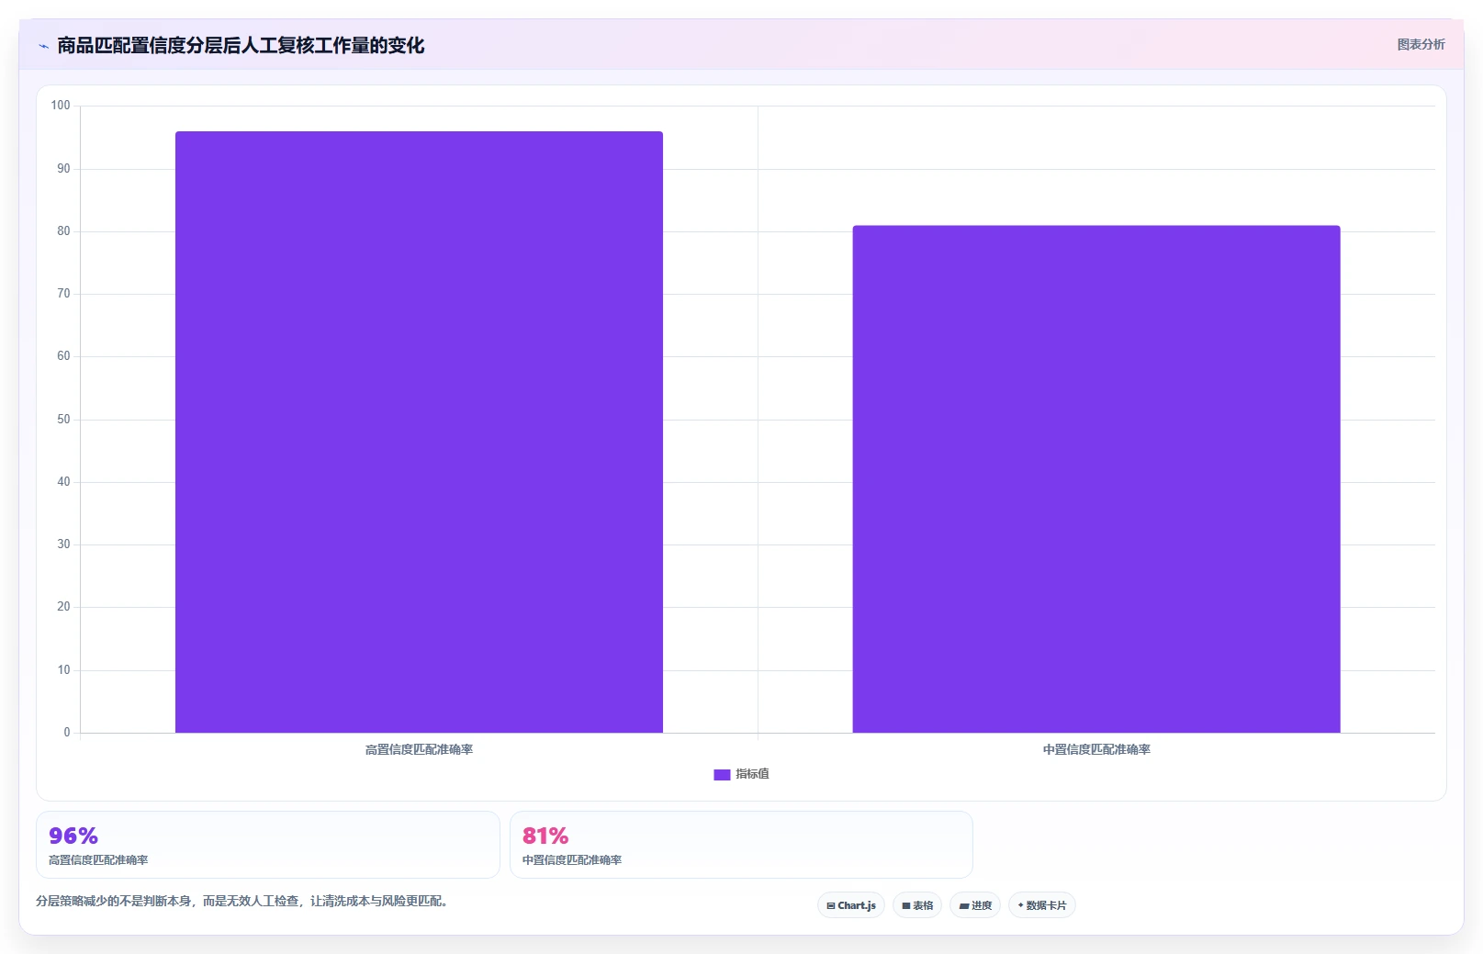Select the 数据卡片 tag
This screenshot has width=1483, height=954.
pos(1042,905)
